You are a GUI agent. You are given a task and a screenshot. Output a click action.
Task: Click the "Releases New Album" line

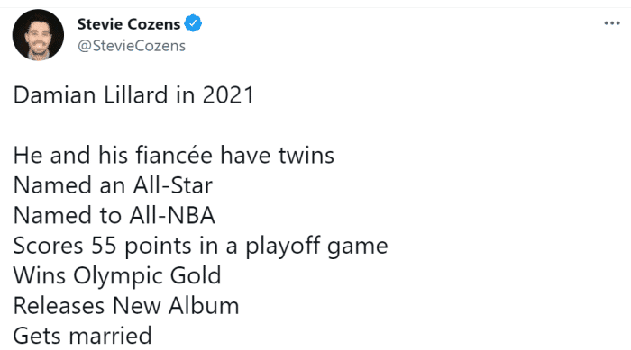[126, 305]
